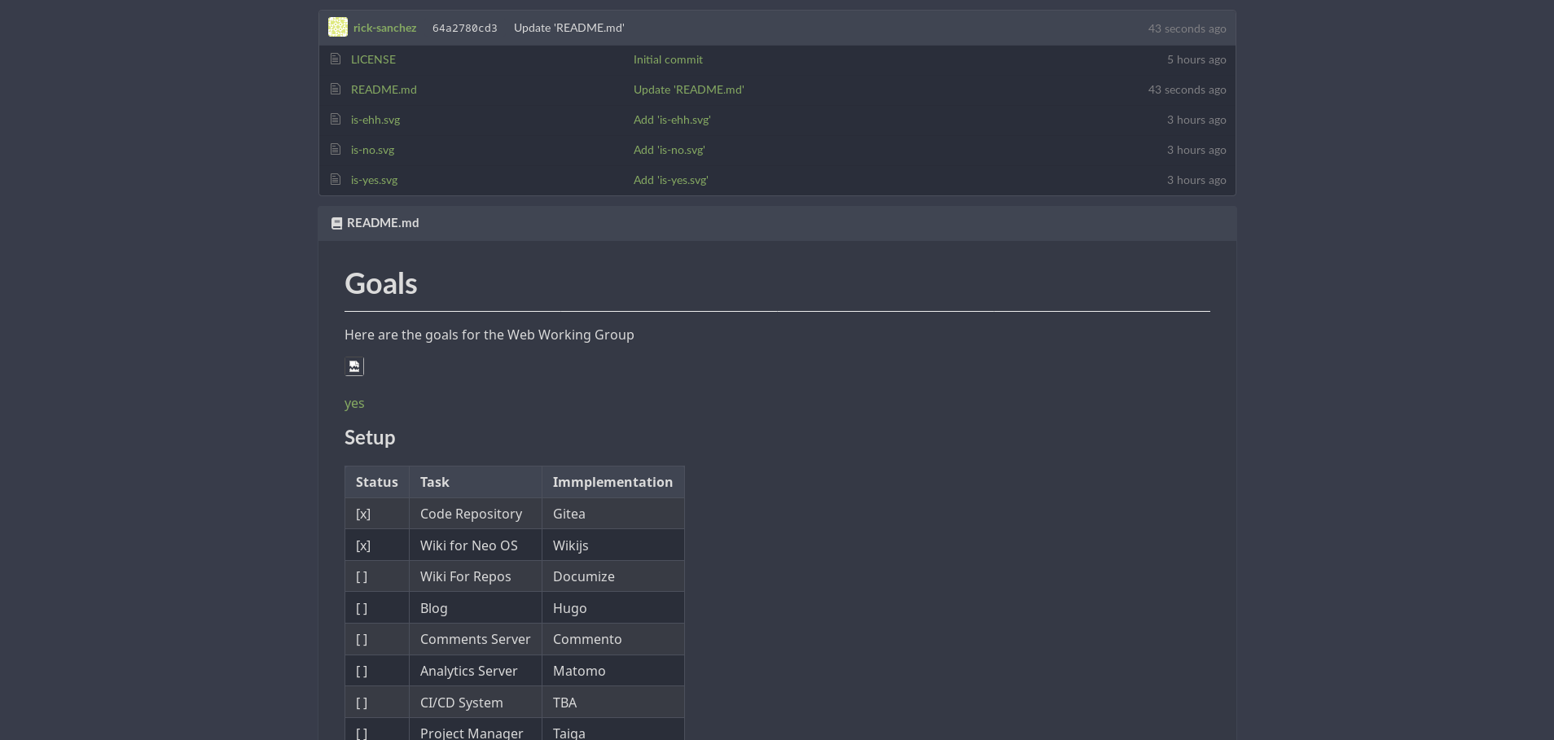1554x740 pixels.
Task: Click the 'Commento' cell
Action: click(613, 639)
